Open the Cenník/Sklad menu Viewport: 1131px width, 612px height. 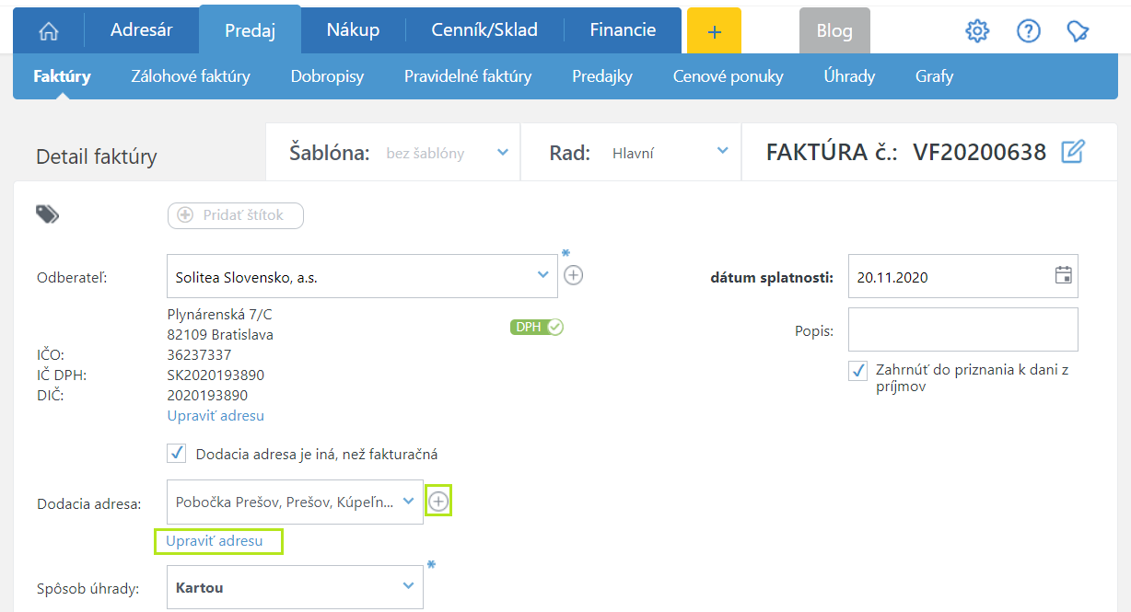(484, 30)
